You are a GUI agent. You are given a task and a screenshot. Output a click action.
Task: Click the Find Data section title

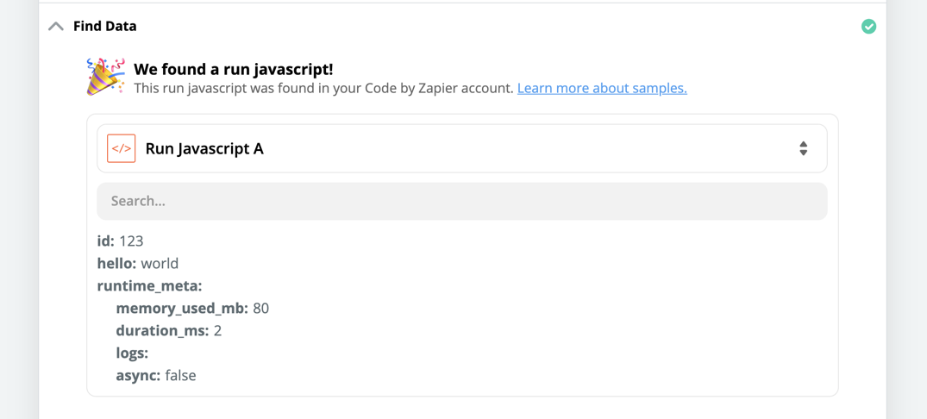pos(104,27)
